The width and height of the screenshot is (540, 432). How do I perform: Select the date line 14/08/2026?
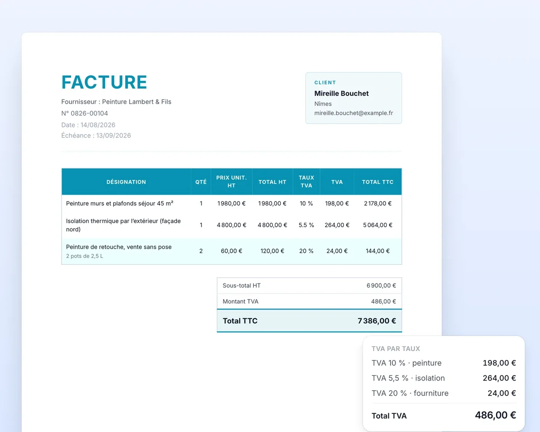[x=88, y=125]
